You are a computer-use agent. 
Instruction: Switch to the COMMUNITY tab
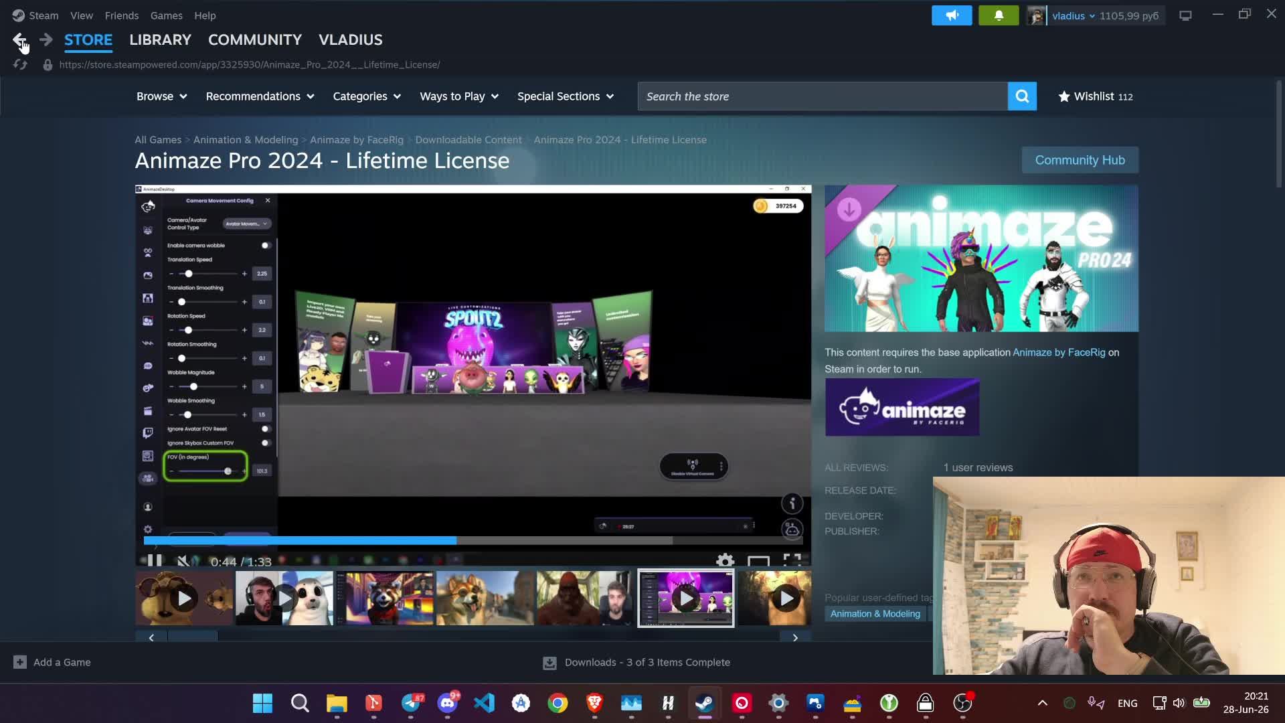(255, 39)
